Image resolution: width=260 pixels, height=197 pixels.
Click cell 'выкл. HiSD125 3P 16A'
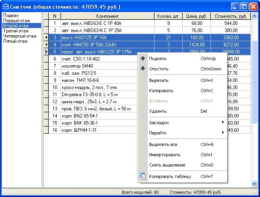tap(108, 38)
